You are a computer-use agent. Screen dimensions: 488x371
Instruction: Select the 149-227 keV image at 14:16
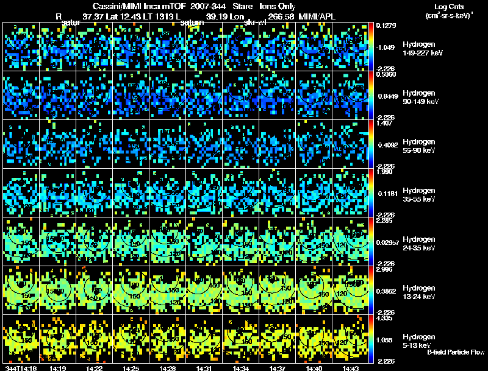[x=21, y=47]
